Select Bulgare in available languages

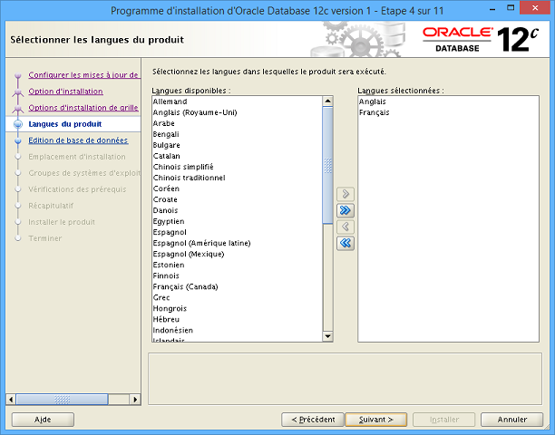point(238,145)
